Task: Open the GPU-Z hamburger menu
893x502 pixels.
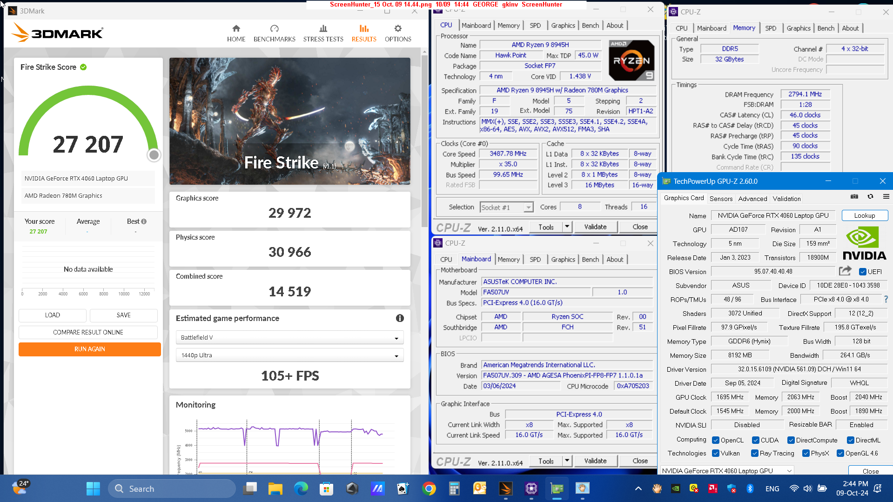Action: (886, 197)
